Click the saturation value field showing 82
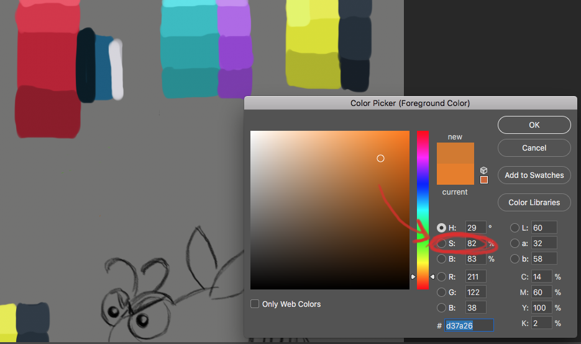Image resolution: width=581 pixels, height=344 pixels. (x=475, y=244)
